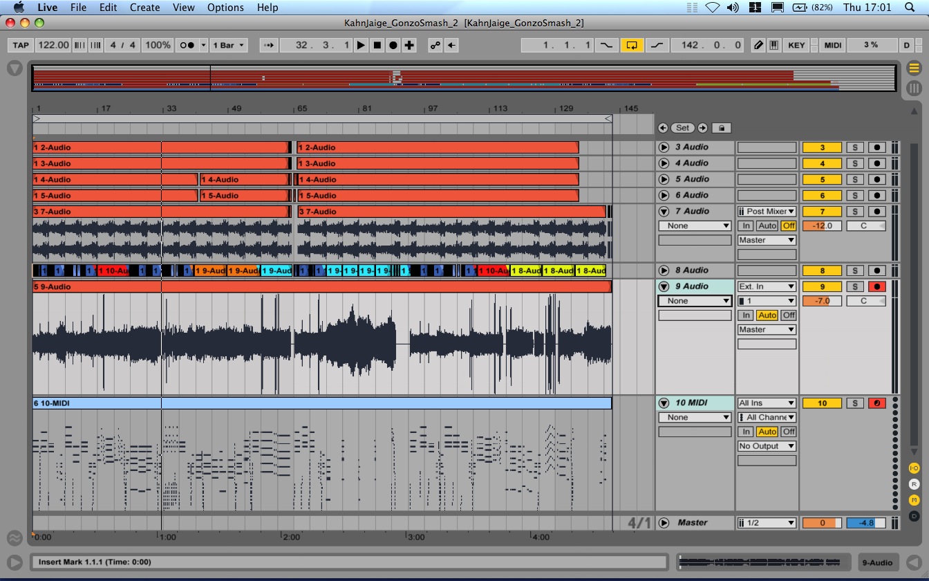Deactivate track 5 Audio using its number button
The image size is (929, 581).
point(822,179)
